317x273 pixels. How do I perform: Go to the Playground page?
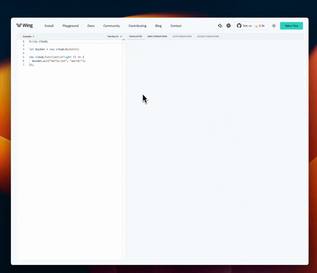coord(71,26)
